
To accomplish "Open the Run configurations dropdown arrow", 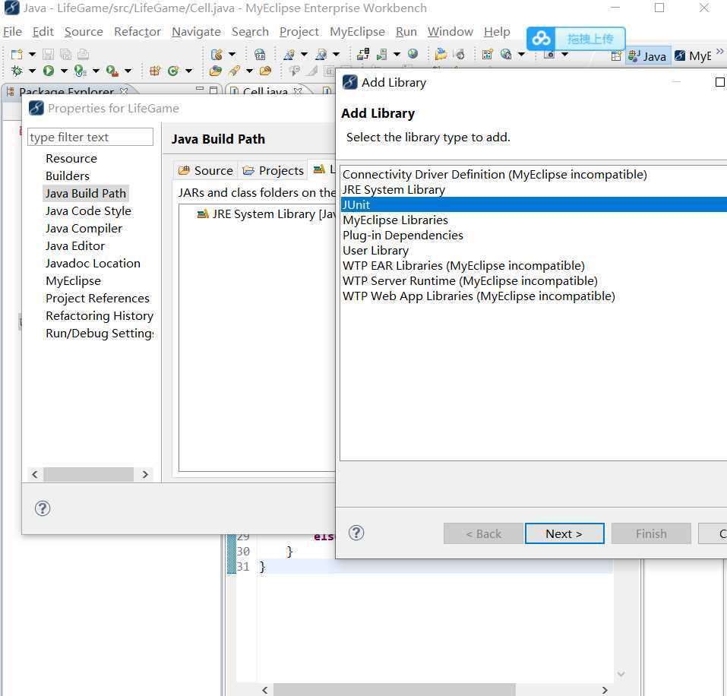I will pos(64,71).
